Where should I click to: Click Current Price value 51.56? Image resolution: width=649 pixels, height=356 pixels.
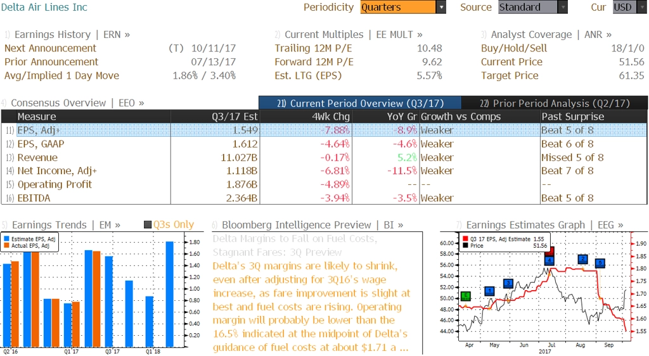coord(632,62)
